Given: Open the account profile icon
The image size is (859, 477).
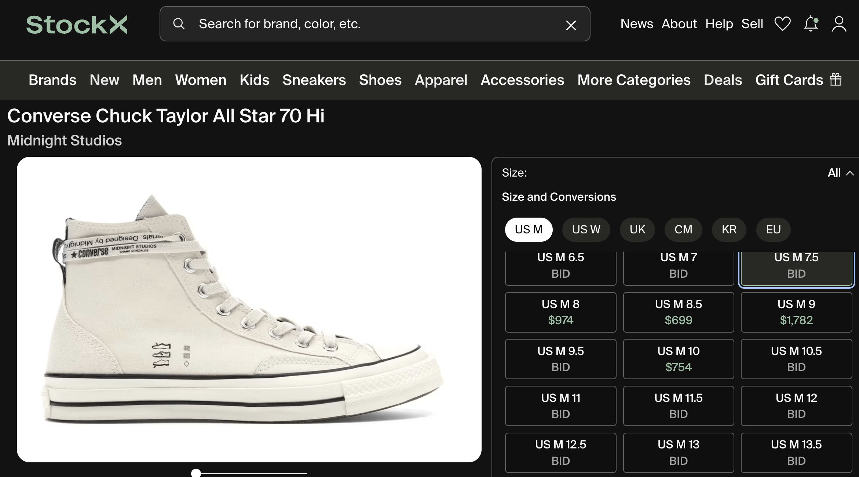Looking at the screenshot, I should pyautogui.click(x=839, y=24).
